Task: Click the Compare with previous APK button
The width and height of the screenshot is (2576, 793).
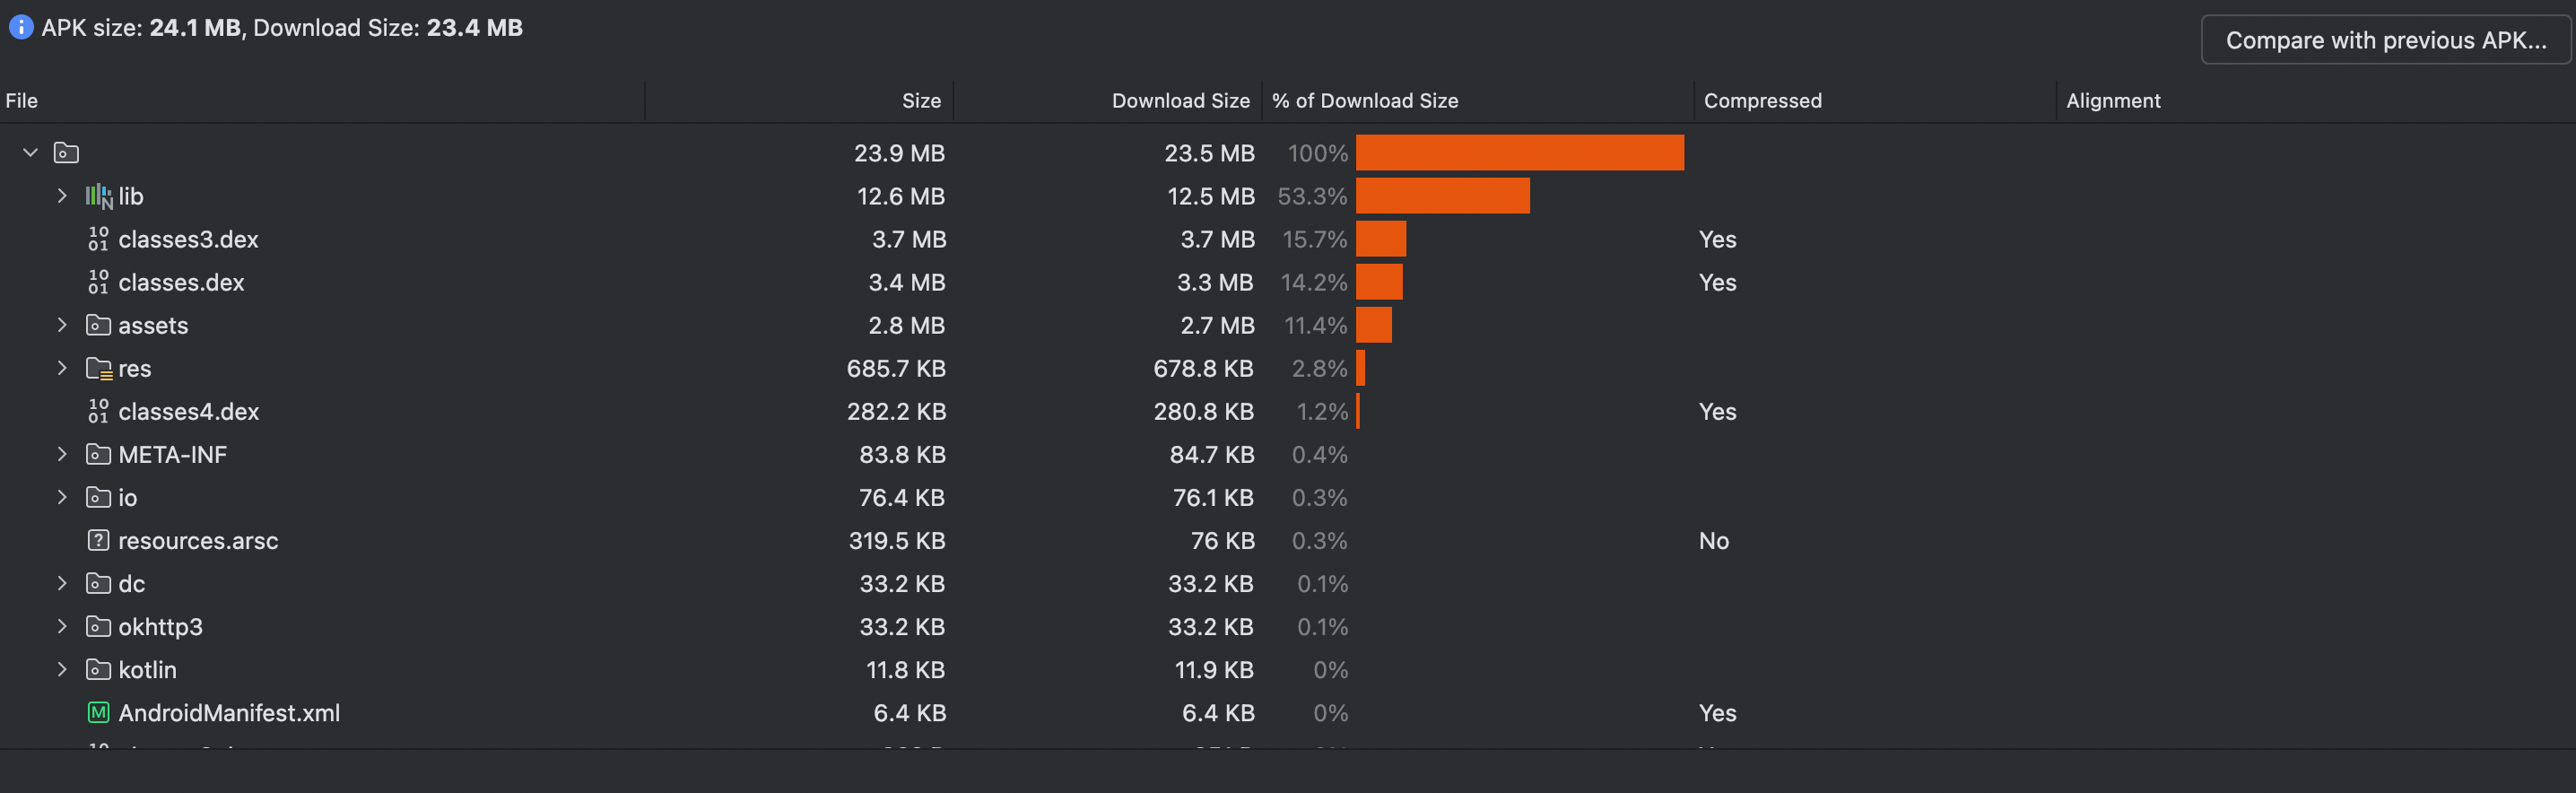Action: click(x=2384, y=40)
